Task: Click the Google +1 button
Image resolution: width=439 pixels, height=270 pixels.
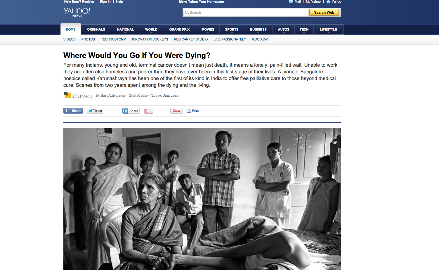Action: click(x=148, y=111)
